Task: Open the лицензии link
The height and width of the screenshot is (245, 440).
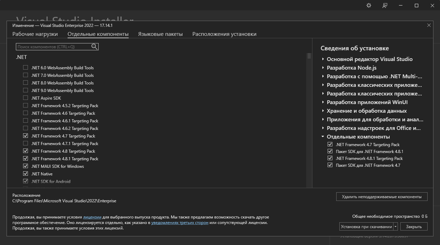Action: click(x=92, y=217)
